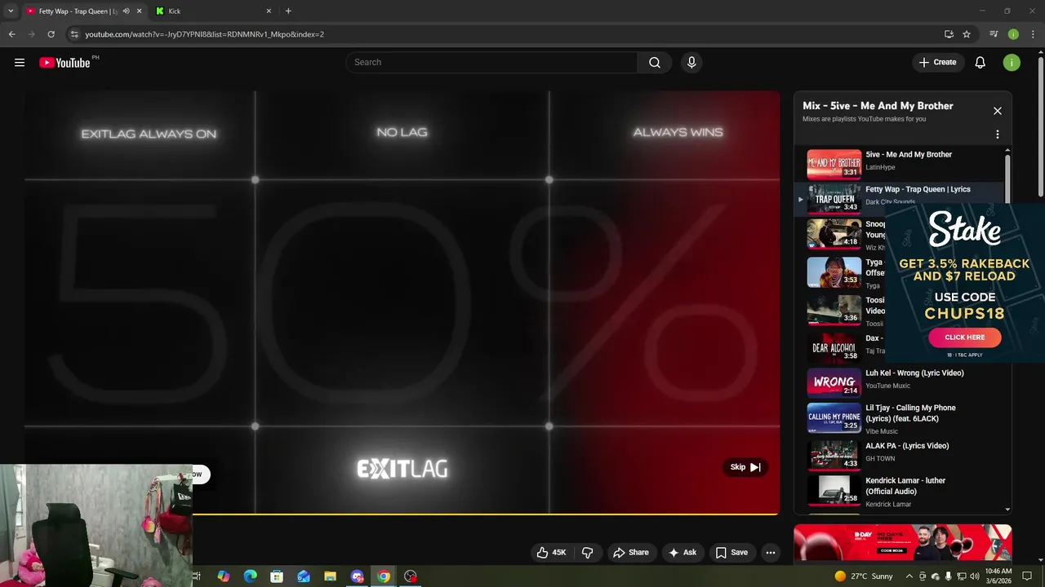The image size is (1045, 587).
Task: Play 5ive - Me And My Brother thumbnail
Action: pos(834,164)
